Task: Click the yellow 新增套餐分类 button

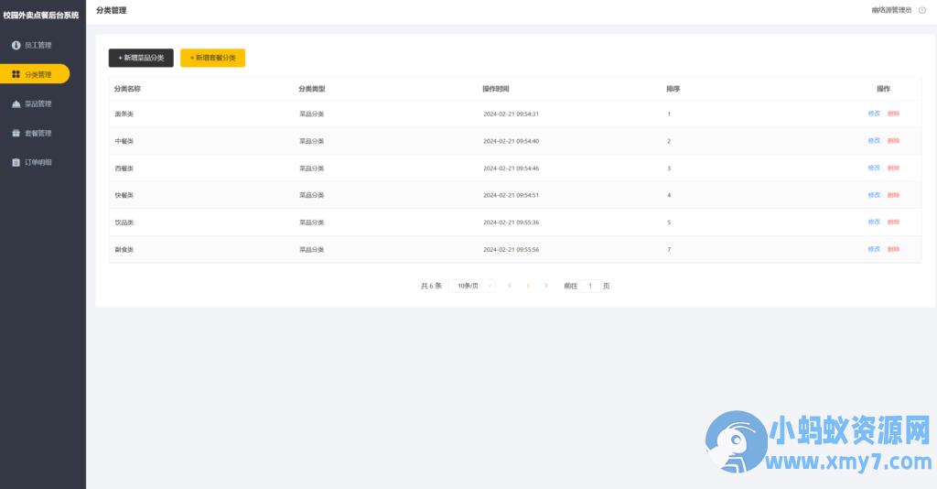Action: 212,58
